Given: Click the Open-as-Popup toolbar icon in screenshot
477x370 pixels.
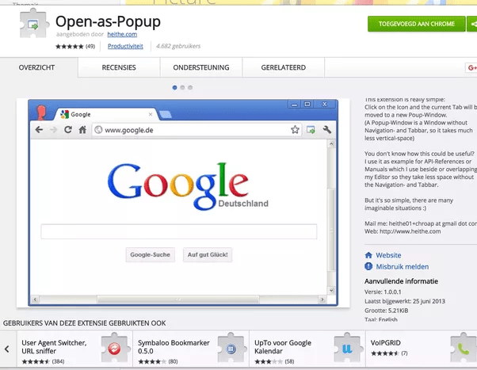Looking at the screenshot, I should point(311,130).
